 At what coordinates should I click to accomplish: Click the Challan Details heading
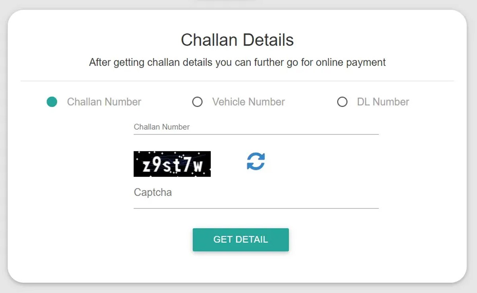[x=238, y=39]
